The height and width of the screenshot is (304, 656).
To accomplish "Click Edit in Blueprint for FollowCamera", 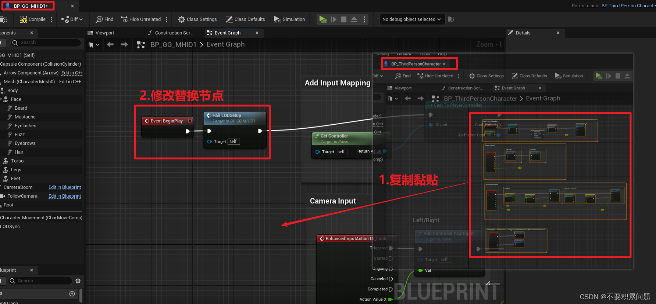I will [x=65, y=196].
